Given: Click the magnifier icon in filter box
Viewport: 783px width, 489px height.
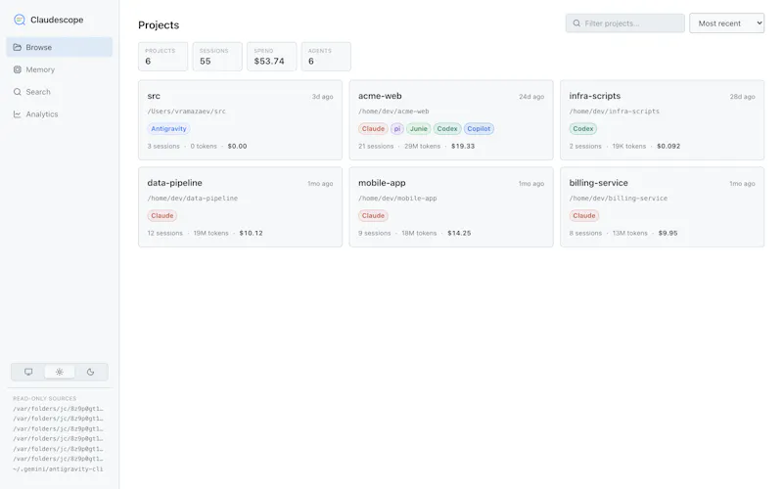Looking at the screenshot, I should [x=576, y=23].
